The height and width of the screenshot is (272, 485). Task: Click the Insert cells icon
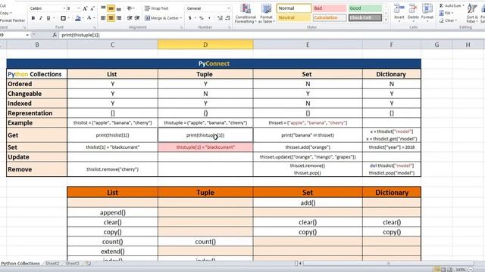tap(399, 8)
